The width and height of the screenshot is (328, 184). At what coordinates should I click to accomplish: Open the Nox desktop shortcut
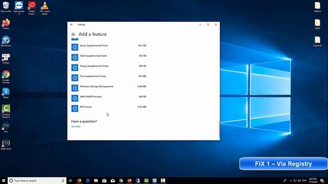pyautogui.click(x=6, y=127)
